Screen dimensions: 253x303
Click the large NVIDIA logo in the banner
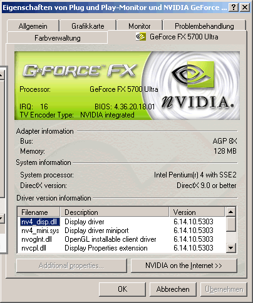197,85
